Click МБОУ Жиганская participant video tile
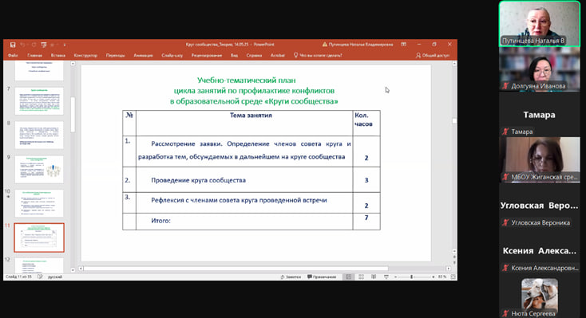Screen dimensions: 586x318 pyautogui.click(x=539, y=159)
